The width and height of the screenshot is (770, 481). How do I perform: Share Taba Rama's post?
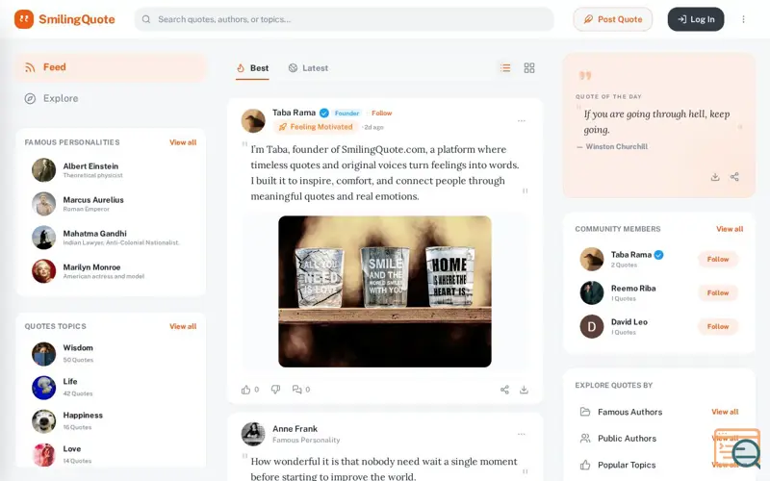click(x=504, y=390)
